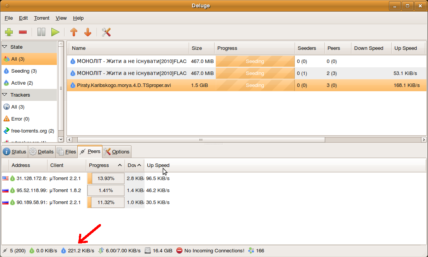This screenshot has width=428, height=257.
Task: Click the green Add Torrent plus icon
Action: pos(9,32)
